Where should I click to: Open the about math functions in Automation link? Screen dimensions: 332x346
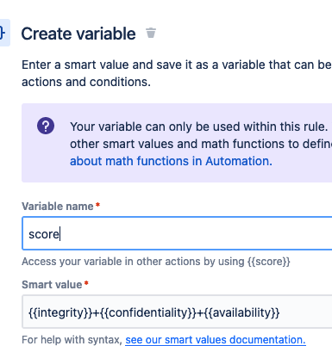171,161
